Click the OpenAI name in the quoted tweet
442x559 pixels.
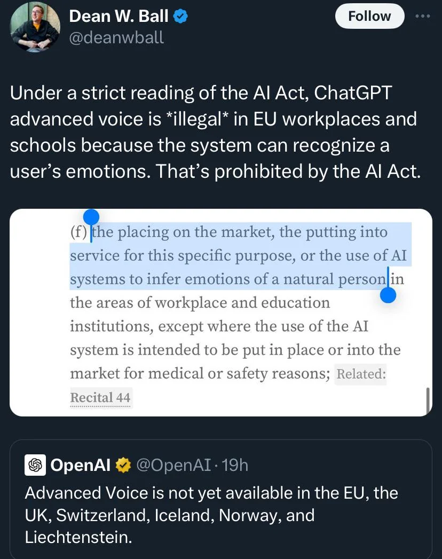81,465
